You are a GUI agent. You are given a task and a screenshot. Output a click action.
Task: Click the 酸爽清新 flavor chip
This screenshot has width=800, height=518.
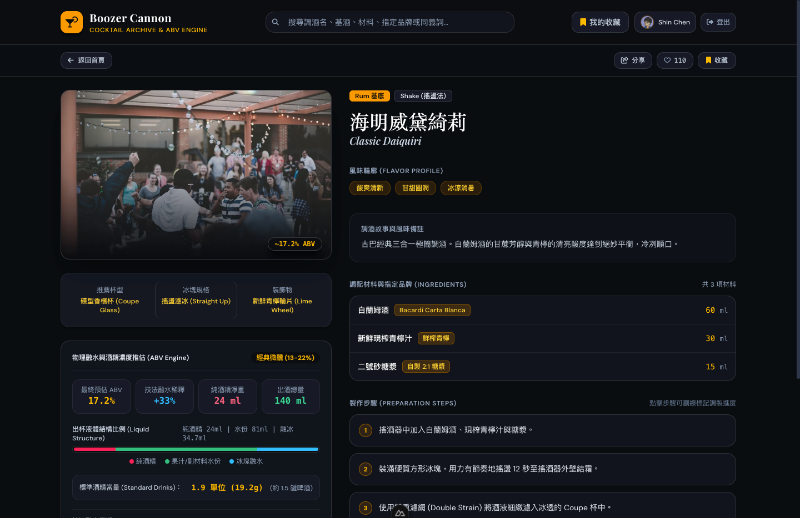370,188
